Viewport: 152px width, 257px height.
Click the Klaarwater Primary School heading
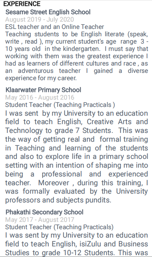tap(43, 90)
